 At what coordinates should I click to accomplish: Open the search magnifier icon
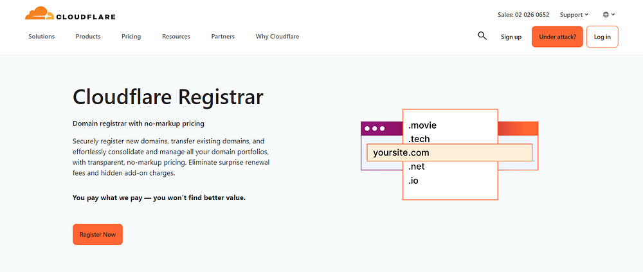[x=482, y=36]
